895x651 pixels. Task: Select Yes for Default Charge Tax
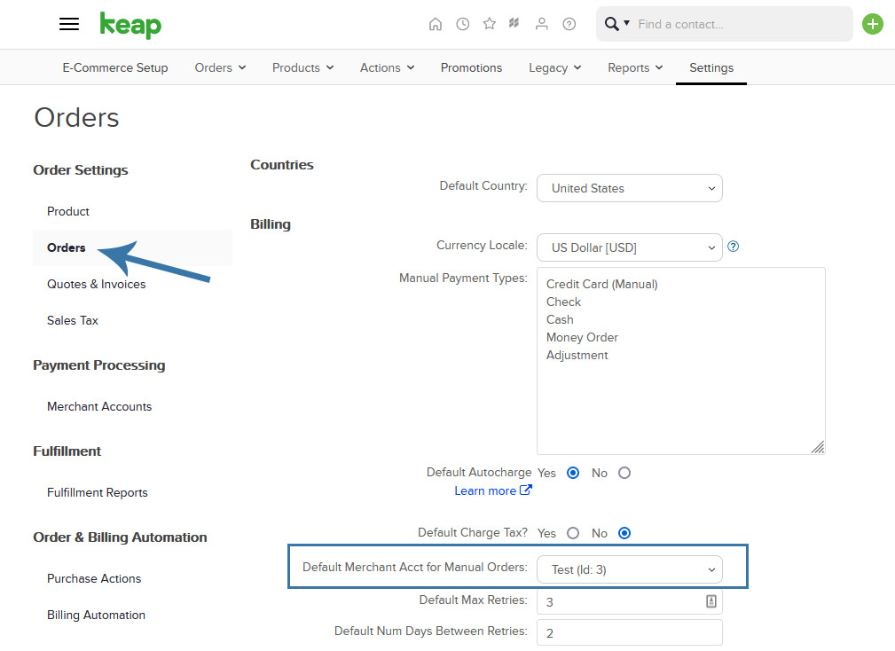point(573,533)
